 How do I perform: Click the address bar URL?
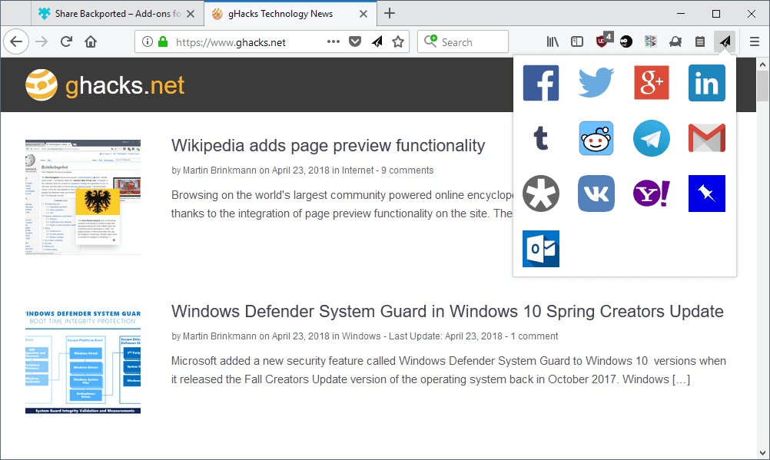point(231,42)
